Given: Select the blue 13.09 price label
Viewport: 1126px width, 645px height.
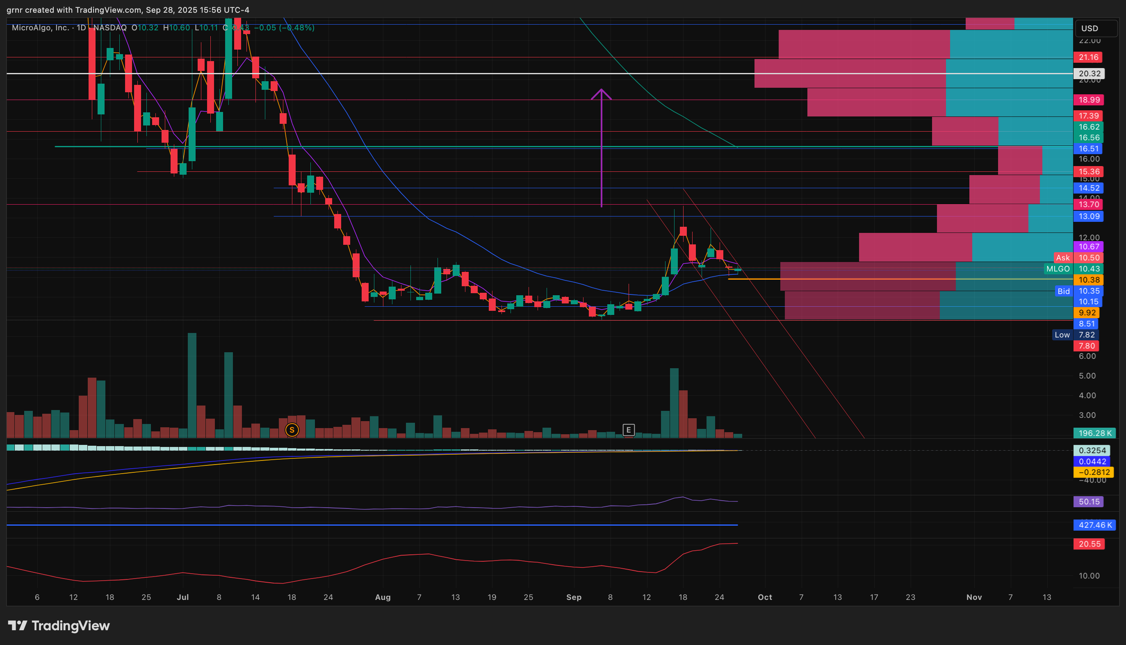Looking at the screenshot, I should (x=1088, y=216).
